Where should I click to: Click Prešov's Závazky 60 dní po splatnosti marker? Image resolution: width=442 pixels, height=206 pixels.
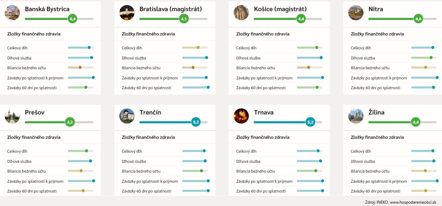pos(83,191)
